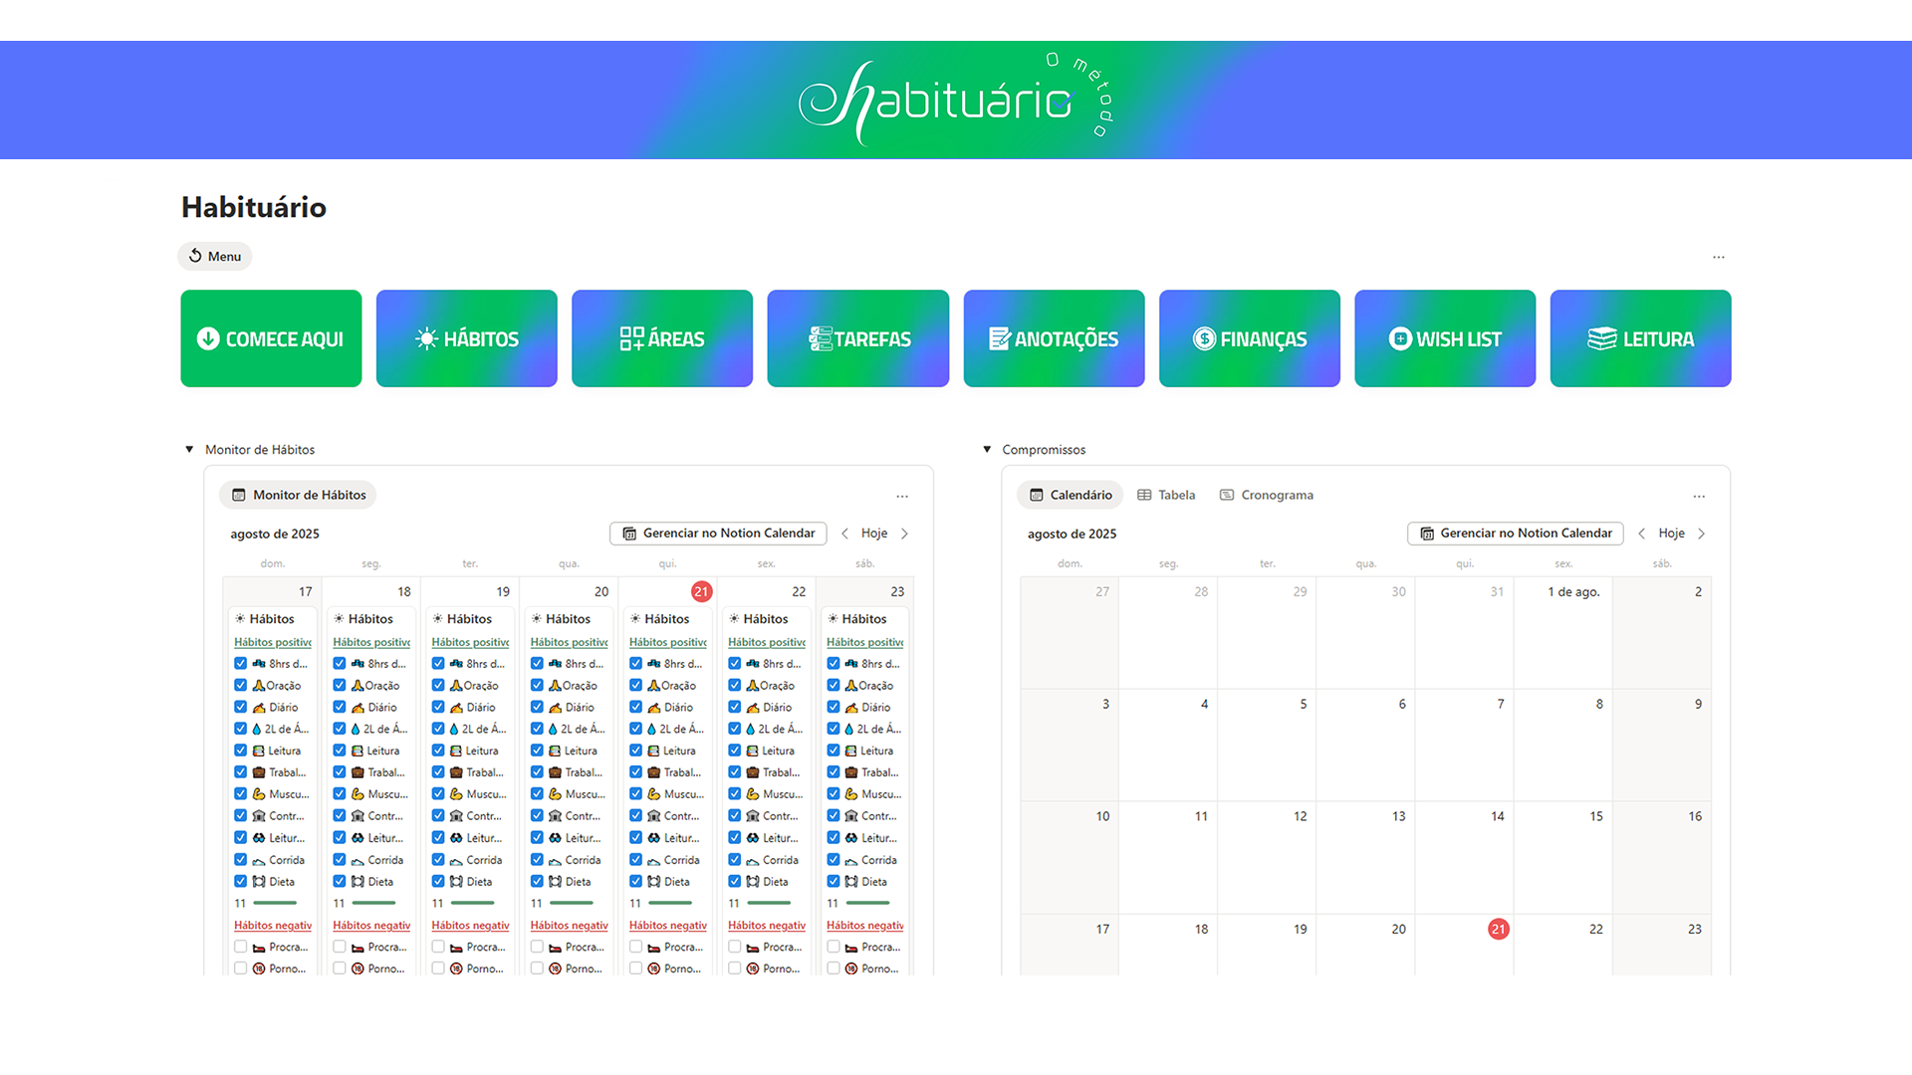Open FINANÇAS via the dollar coin icon

click(x=1204, y=338)
